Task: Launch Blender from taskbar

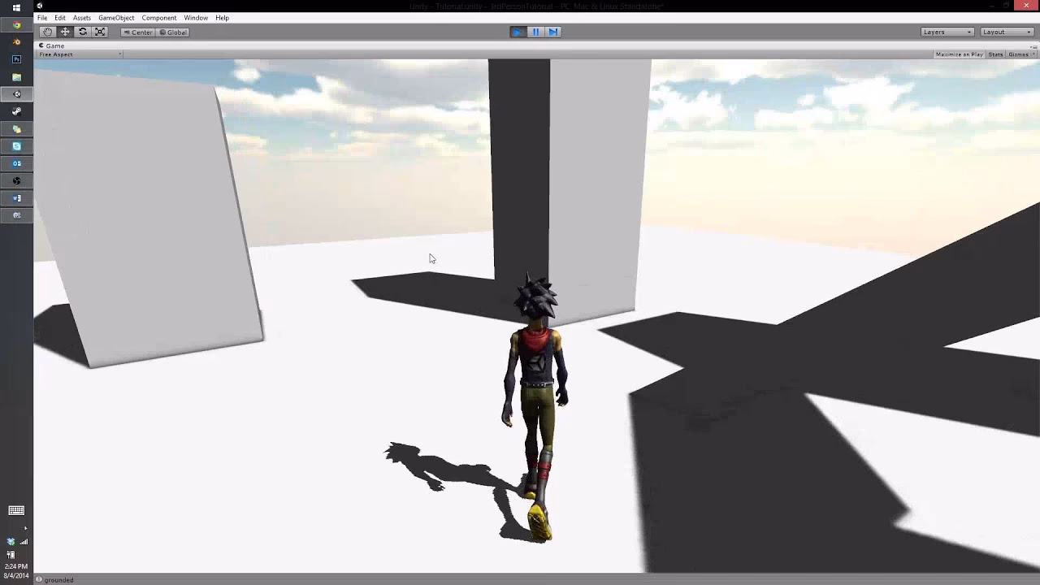Action: [16, 42]
